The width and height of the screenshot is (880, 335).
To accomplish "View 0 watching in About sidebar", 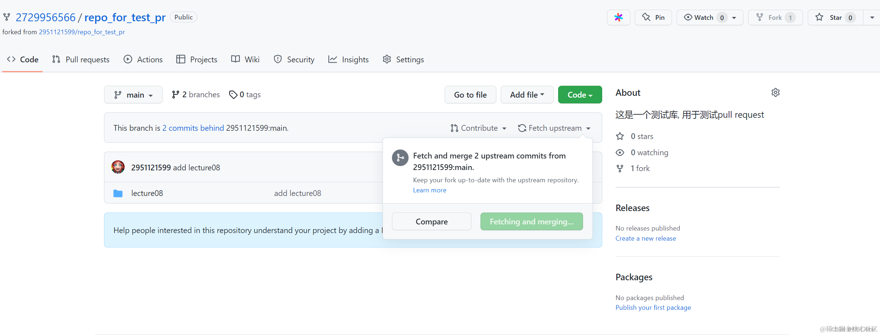I will coord(650,152).
